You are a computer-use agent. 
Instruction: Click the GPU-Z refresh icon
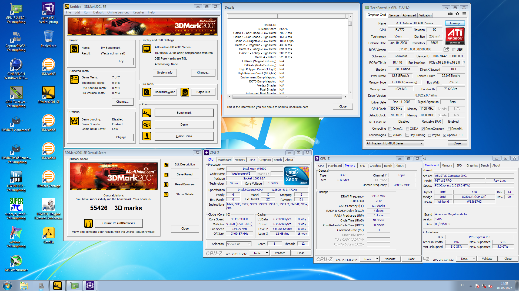click(x=457, y=14)
